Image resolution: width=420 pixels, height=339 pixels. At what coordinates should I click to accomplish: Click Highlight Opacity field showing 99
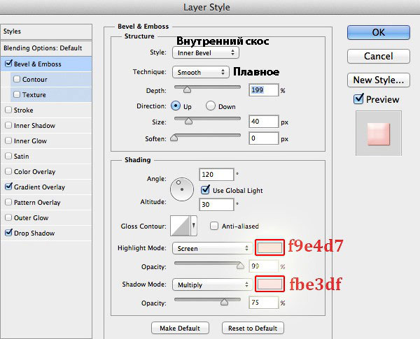click(264, 266)
